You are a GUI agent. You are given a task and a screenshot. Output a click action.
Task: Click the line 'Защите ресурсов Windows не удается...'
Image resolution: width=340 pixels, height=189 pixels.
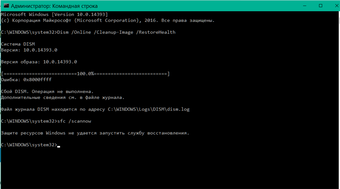point(95,133)
